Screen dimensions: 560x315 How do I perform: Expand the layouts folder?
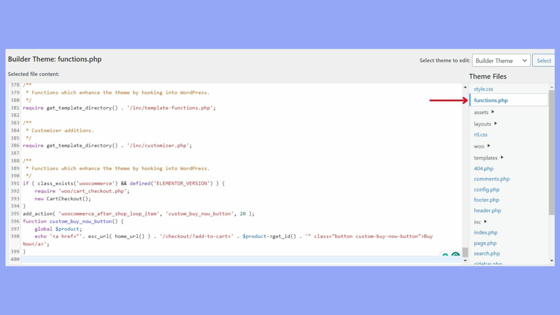(x=483, y=124)
